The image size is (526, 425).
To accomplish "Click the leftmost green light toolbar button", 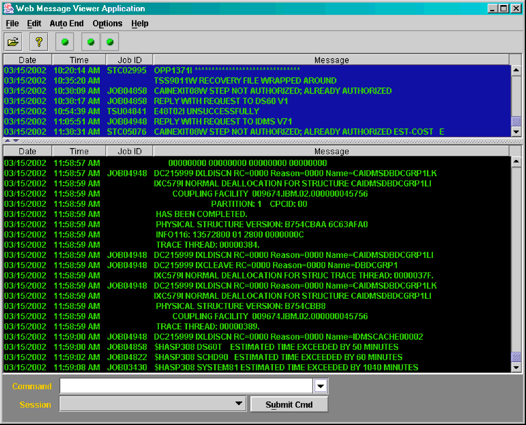I will (x=65, y=42).
